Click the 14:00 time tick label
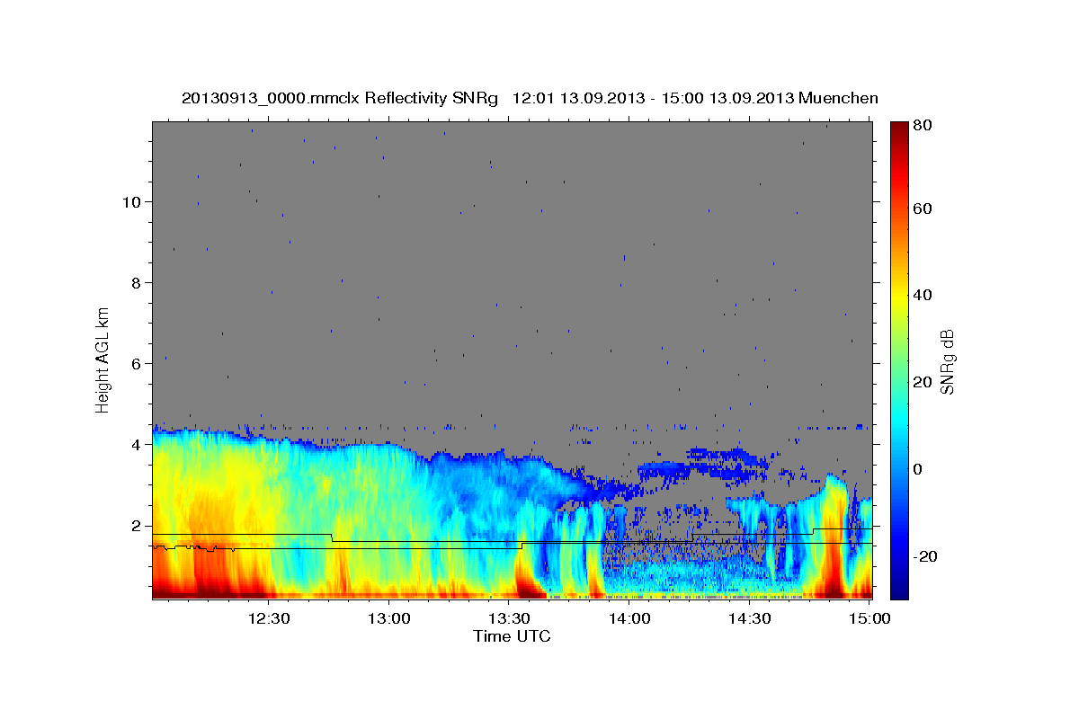Screen dimensions: 1079x719 629,618
